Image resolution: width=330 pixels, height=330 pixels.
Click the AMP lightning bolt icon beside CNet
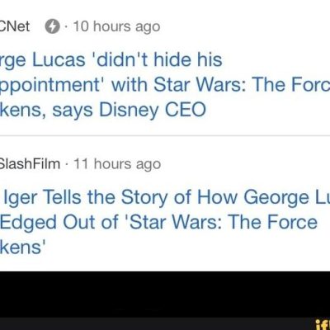pos(52,27)
